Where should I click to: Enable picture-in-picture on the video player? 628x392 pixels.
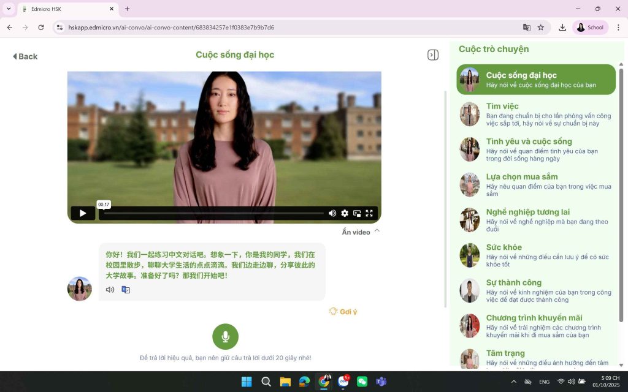pos(357,213)
